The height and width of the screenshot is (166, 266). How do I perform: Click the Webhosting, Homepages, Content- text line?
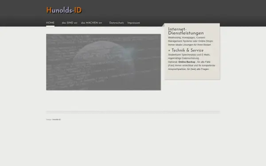[x=187, y=38]
